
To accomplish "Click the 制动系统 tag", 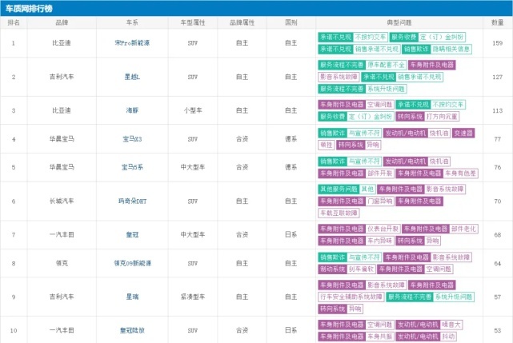I will [x=332, y=269].
